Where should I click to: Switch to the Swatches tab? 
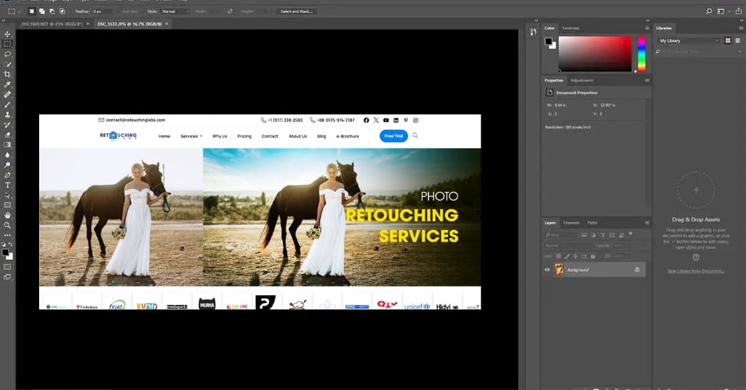coord(569,28)
